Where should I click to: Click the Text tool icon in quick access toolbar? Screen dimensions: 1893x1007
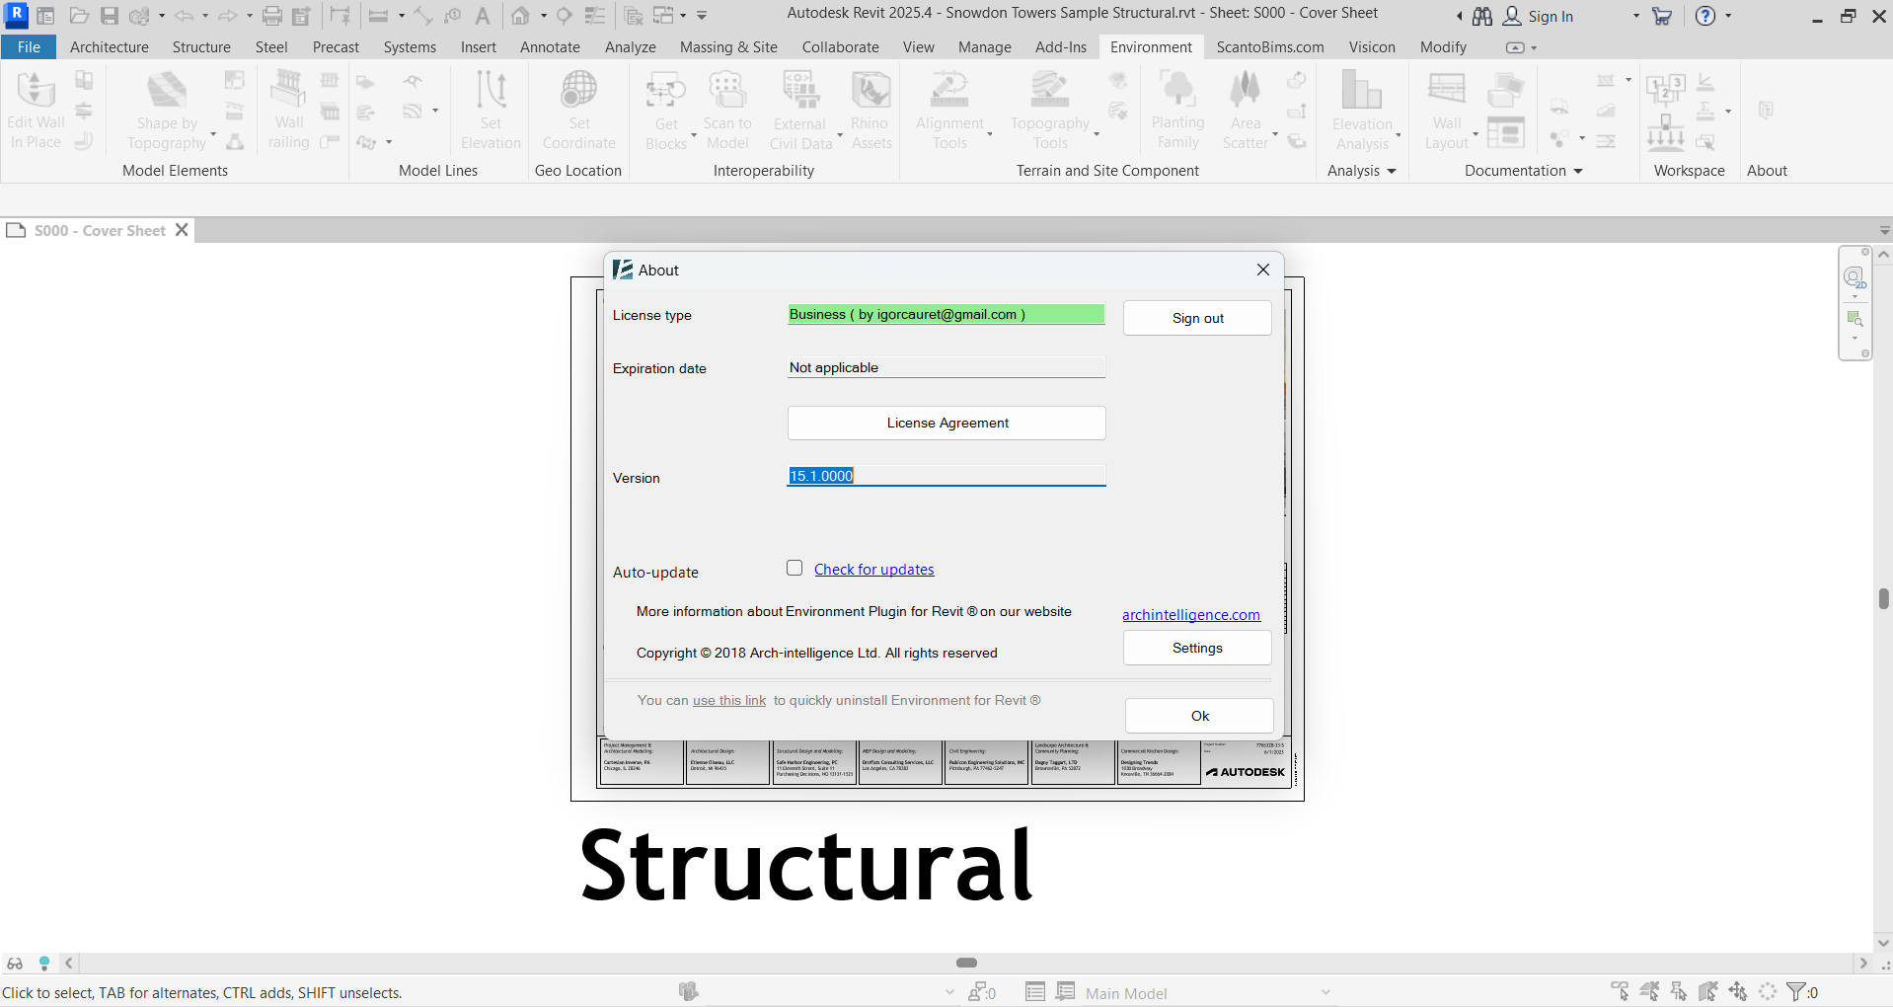(483, 16)
